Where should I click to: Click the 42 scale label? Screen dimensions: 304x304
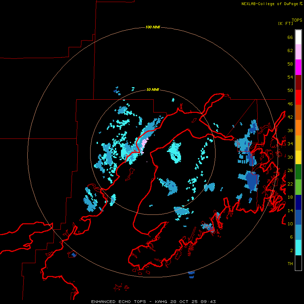pos(290,117)
